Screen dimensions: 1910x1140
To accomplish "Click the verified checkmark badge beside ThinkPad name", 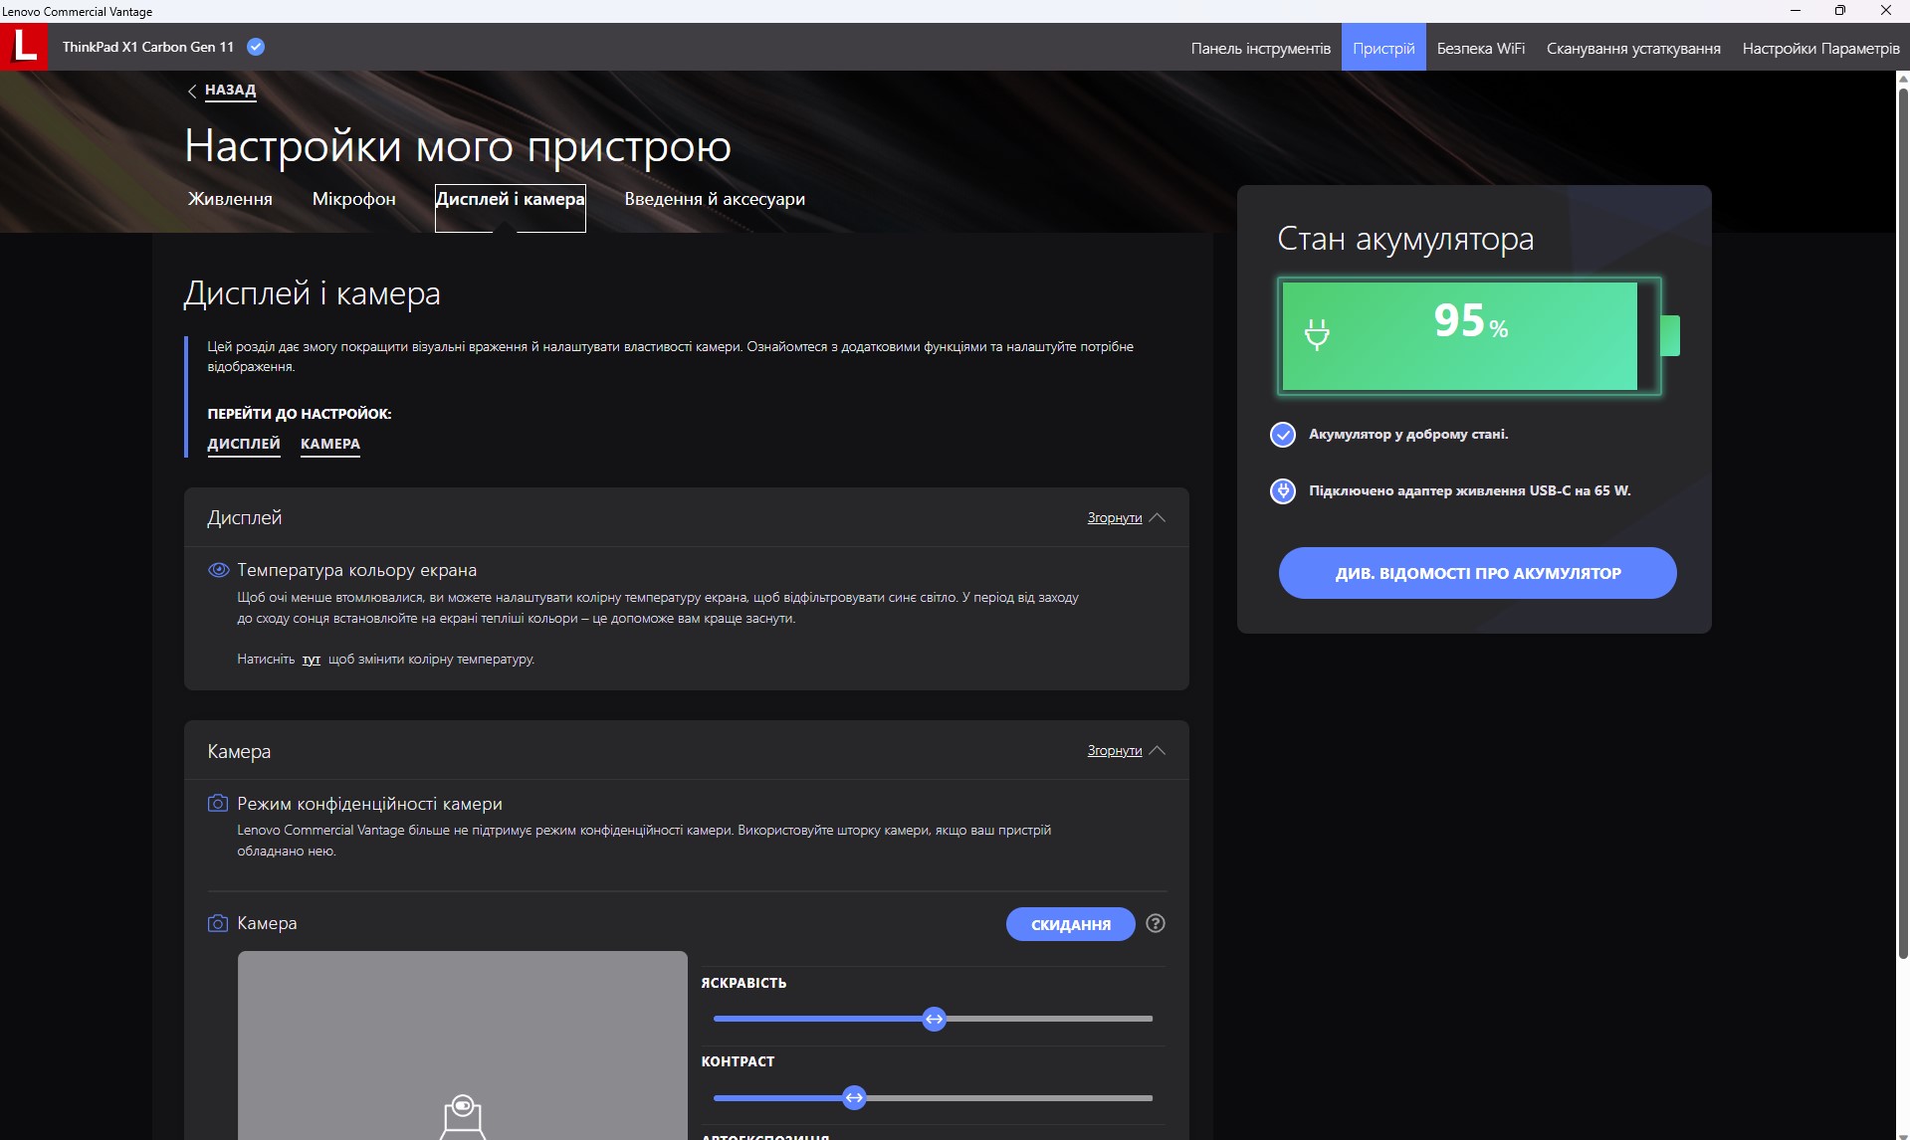I will 256,47.
